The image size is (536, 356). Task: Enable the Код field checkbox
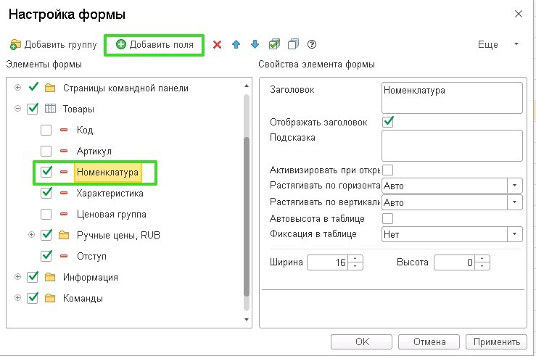[x=46, y=130]
